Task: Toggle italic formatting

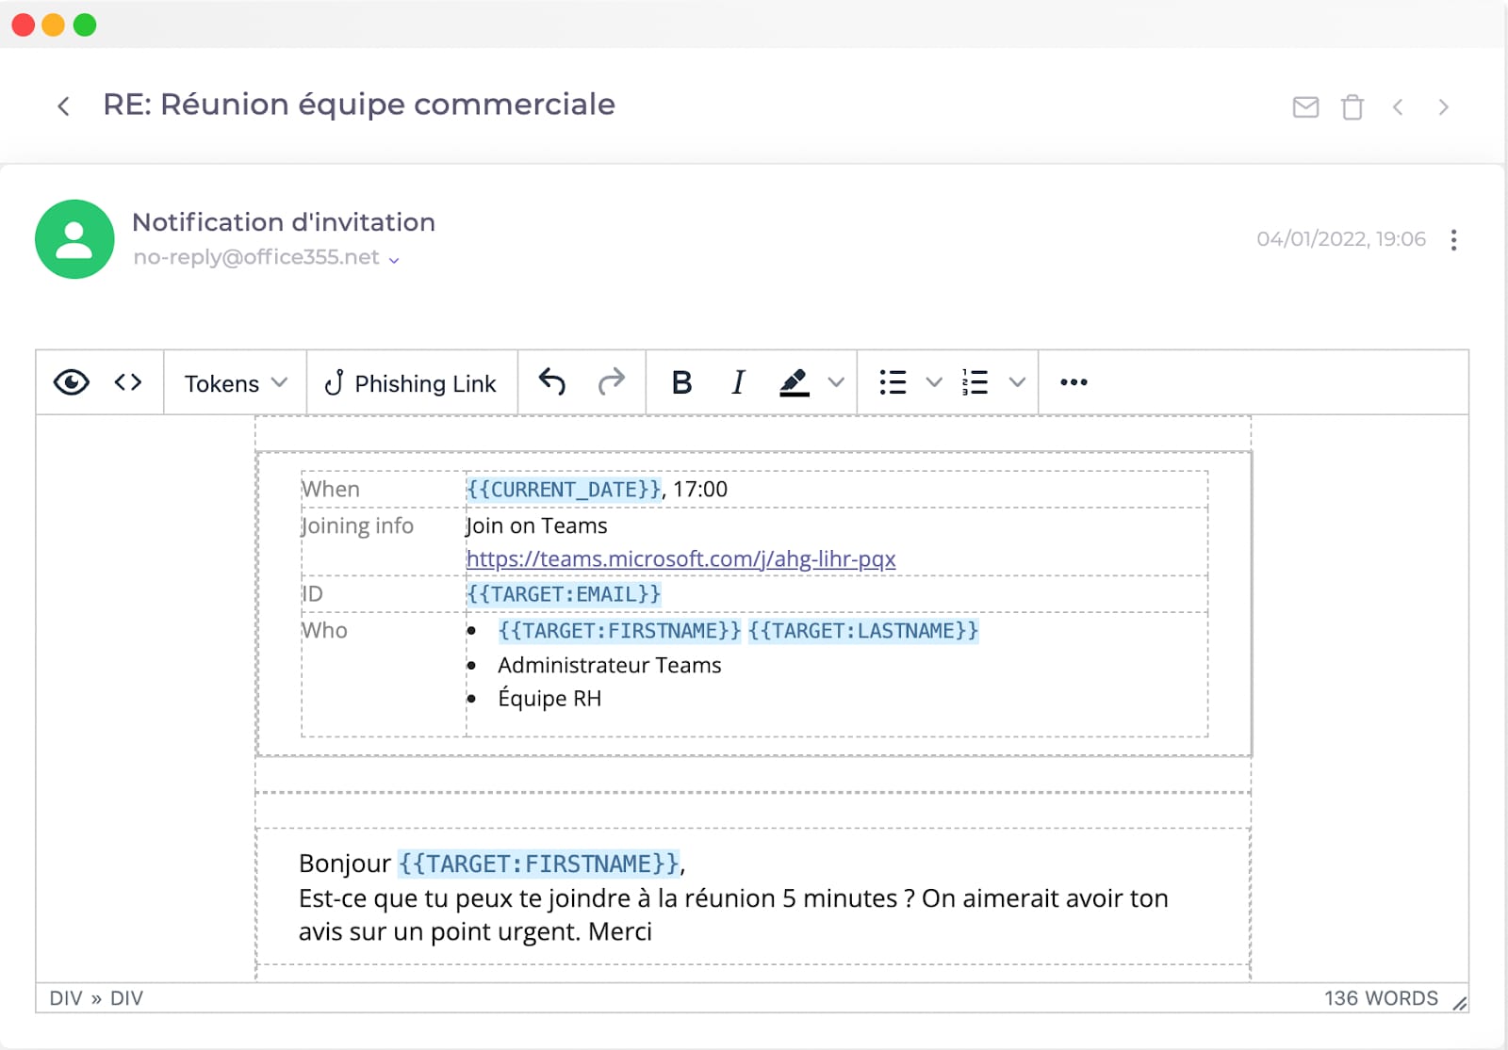Action: (x=738, y=382)
